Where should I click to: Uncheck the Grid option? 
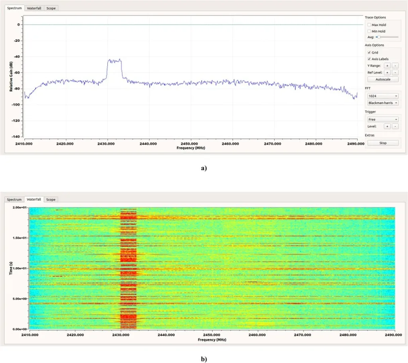[369, 53]
